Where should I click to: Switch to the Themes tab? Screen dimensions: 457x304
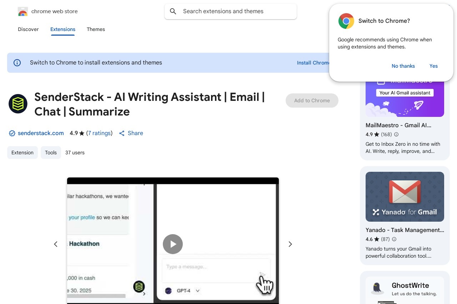click(96, 29)
